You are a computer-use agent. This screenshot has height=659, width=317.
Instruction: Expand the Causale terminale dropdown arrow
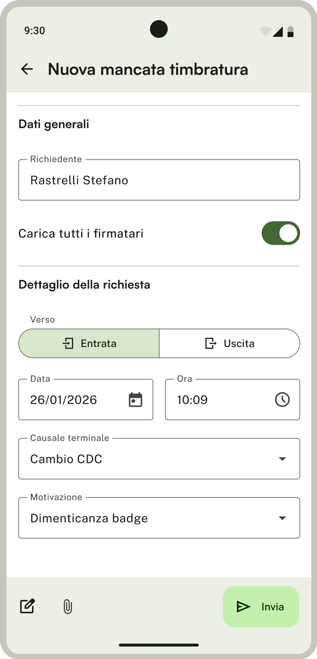coord(282,459)
